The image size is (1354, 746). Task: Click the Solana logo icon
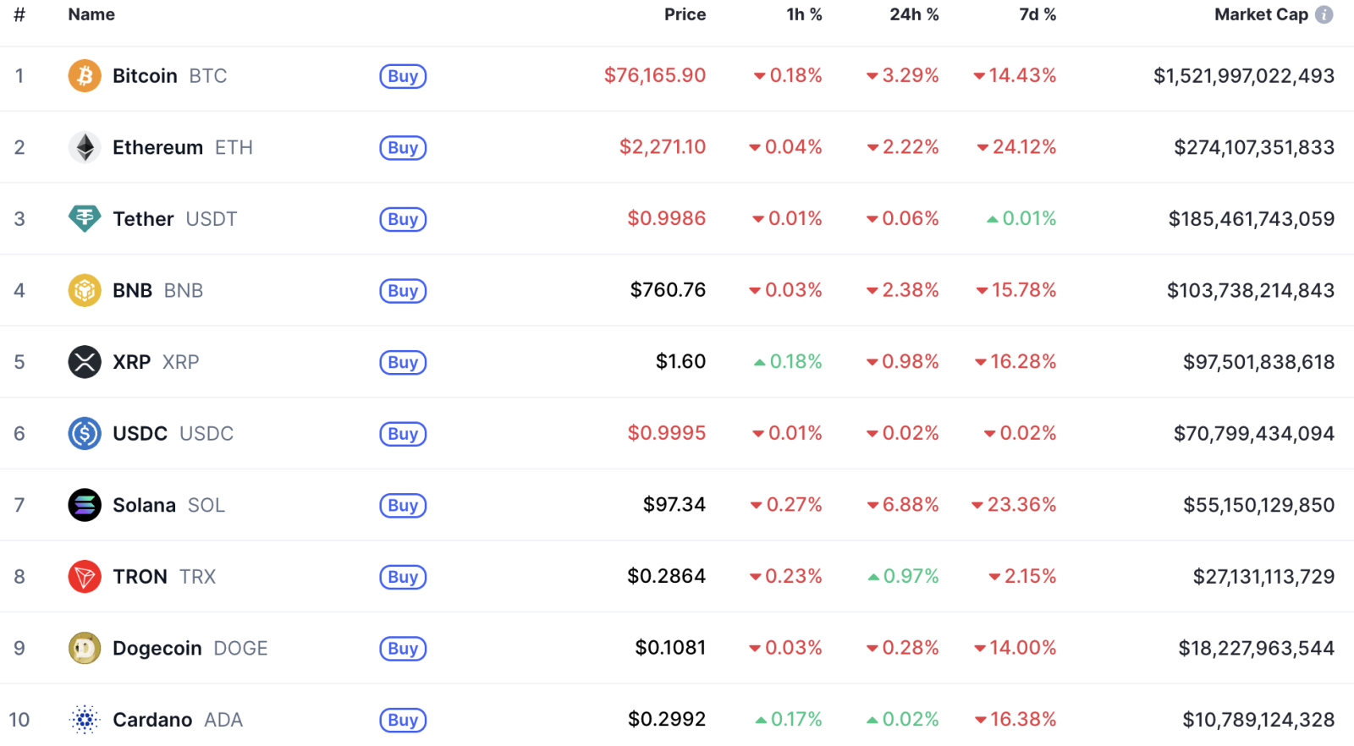pyautogui.click(x=85, y=505)
